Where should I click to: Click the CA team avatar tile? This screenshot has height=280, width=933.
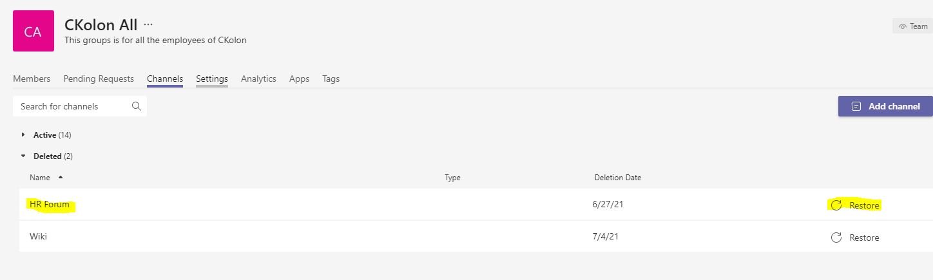[x=34, y=31]
